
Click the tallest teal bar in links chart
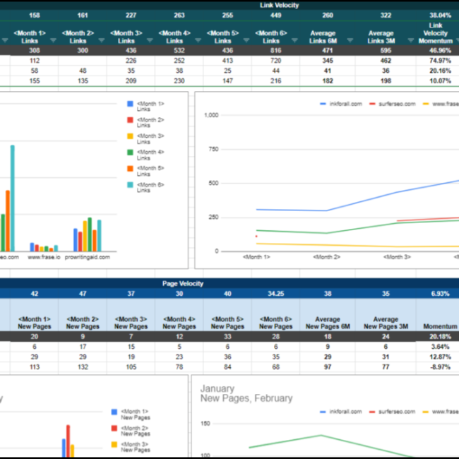(x=12, y=198)
